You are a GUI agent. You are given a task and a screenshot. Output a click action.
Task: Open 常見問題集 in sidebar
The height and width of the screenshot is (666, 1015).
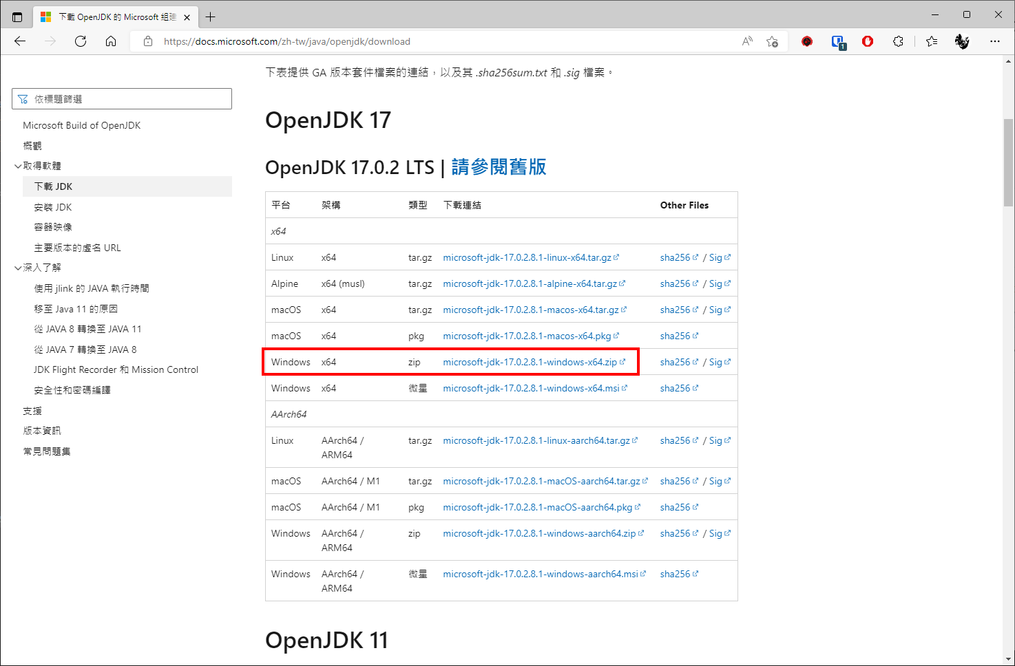47,451
